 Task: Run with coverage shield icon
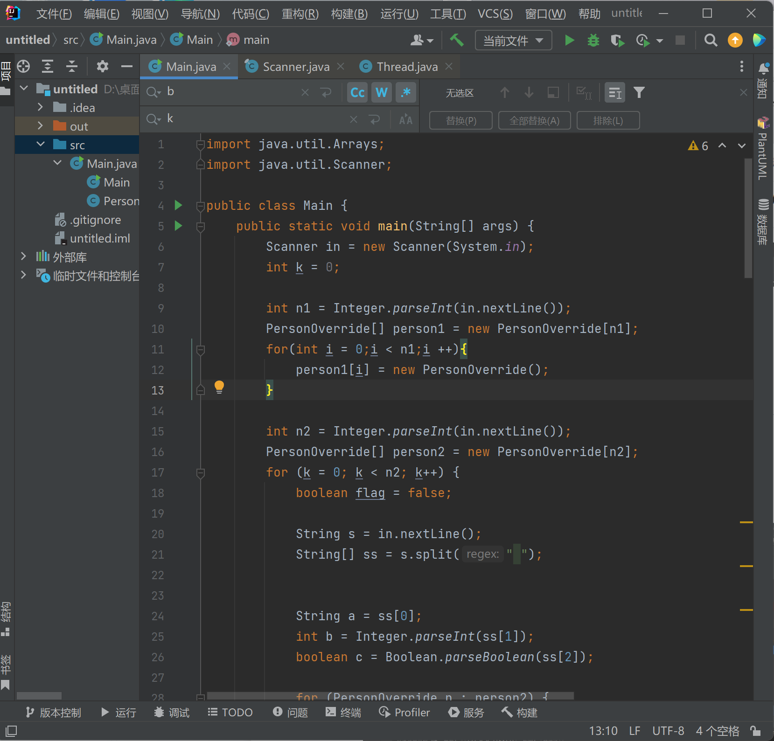617,41
